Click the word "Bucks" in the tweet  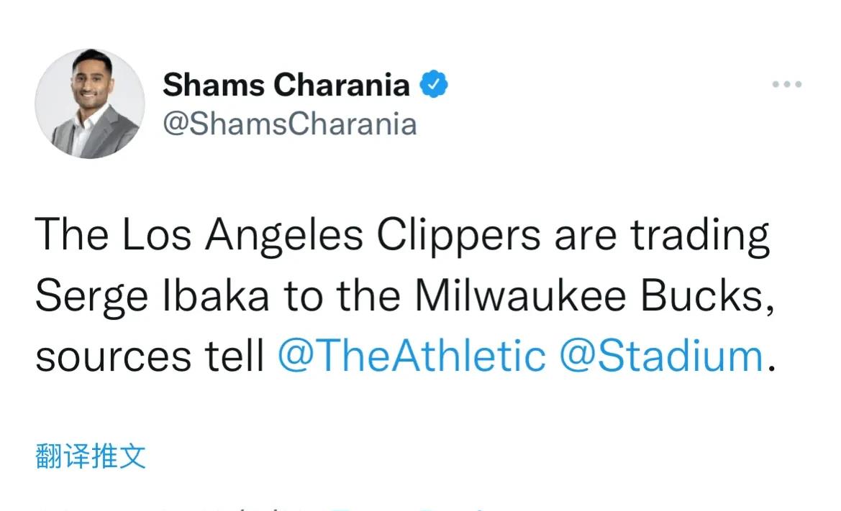(707, 296)
